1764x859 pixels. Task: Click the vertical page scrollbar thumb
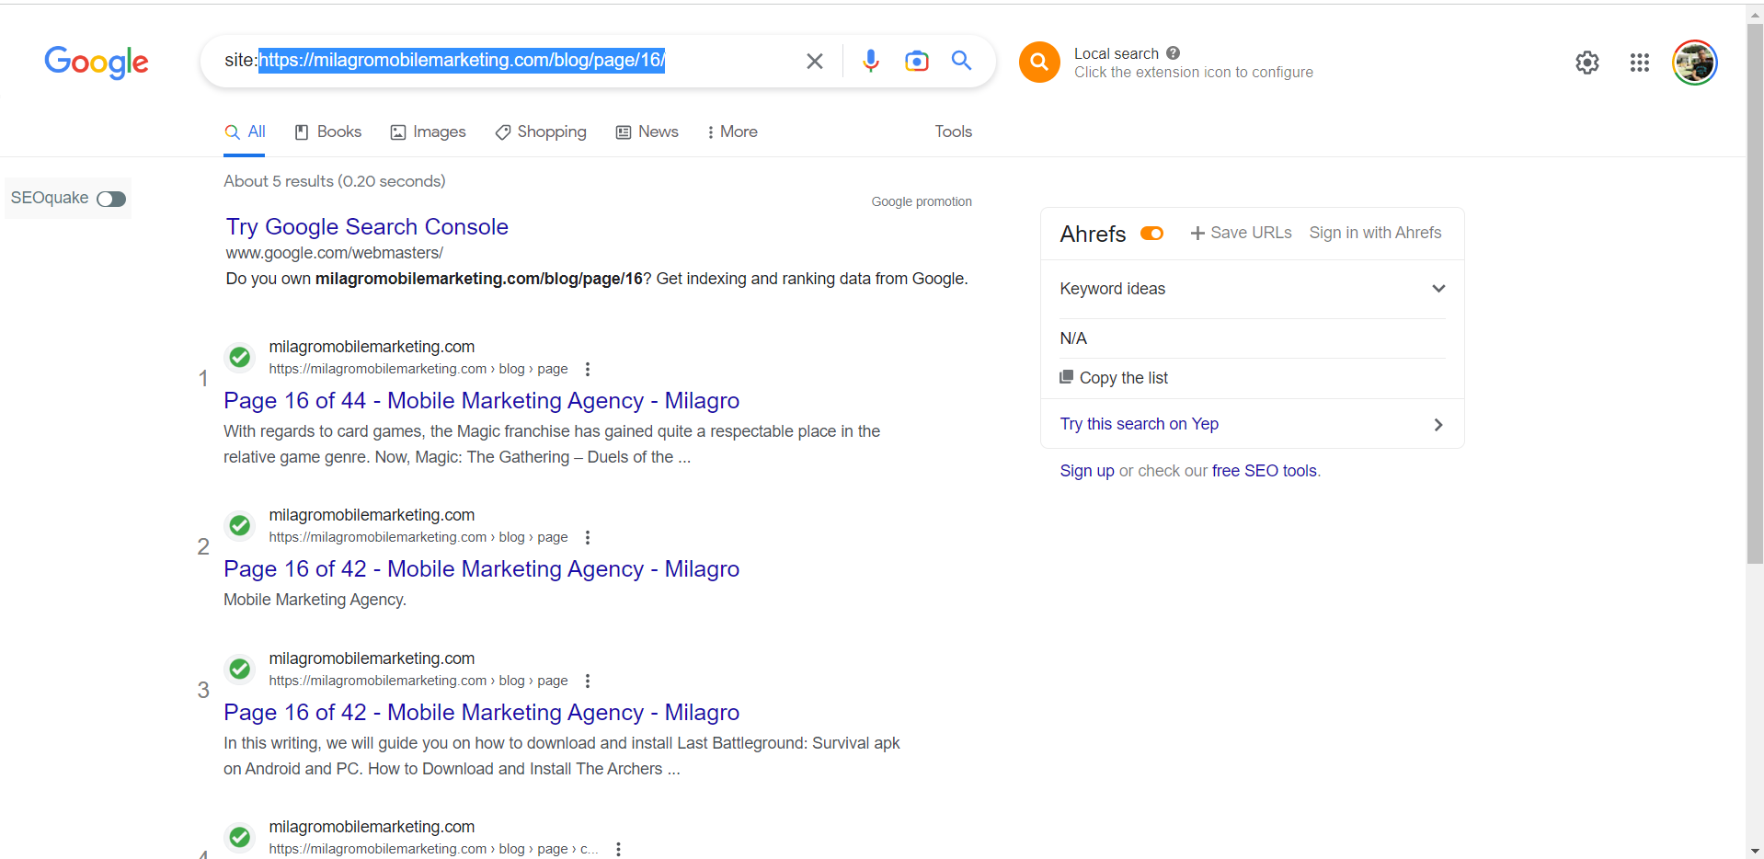(x=1755, y=293)
